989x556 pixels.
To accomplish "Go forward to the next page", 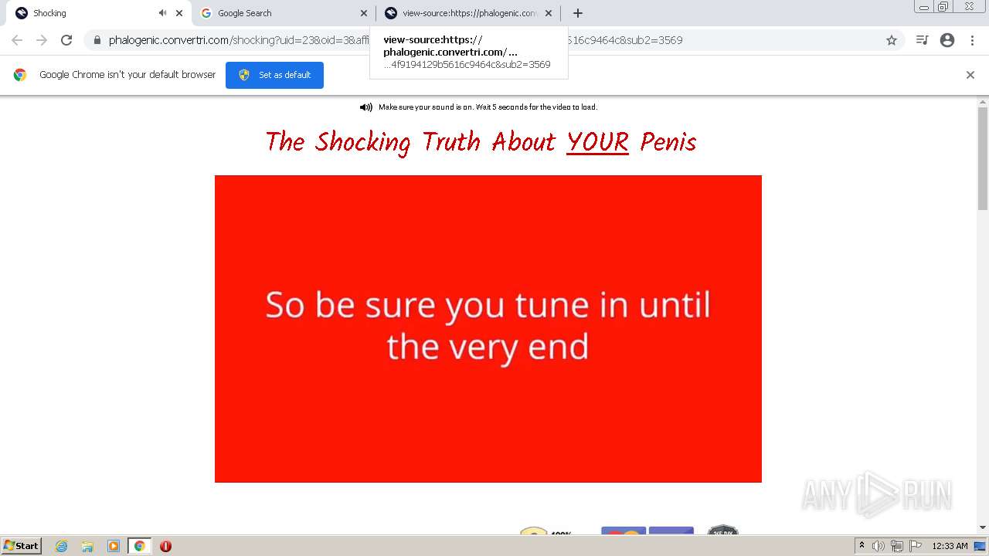I will [x=42, y=40].
